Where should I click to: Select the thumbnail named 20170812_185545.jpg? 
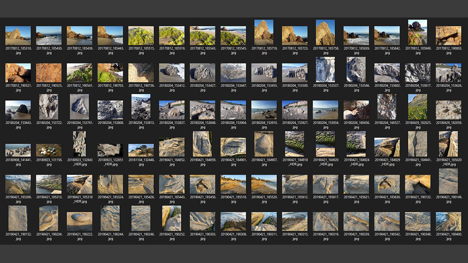pyautogui.click(x=233, y=35)
